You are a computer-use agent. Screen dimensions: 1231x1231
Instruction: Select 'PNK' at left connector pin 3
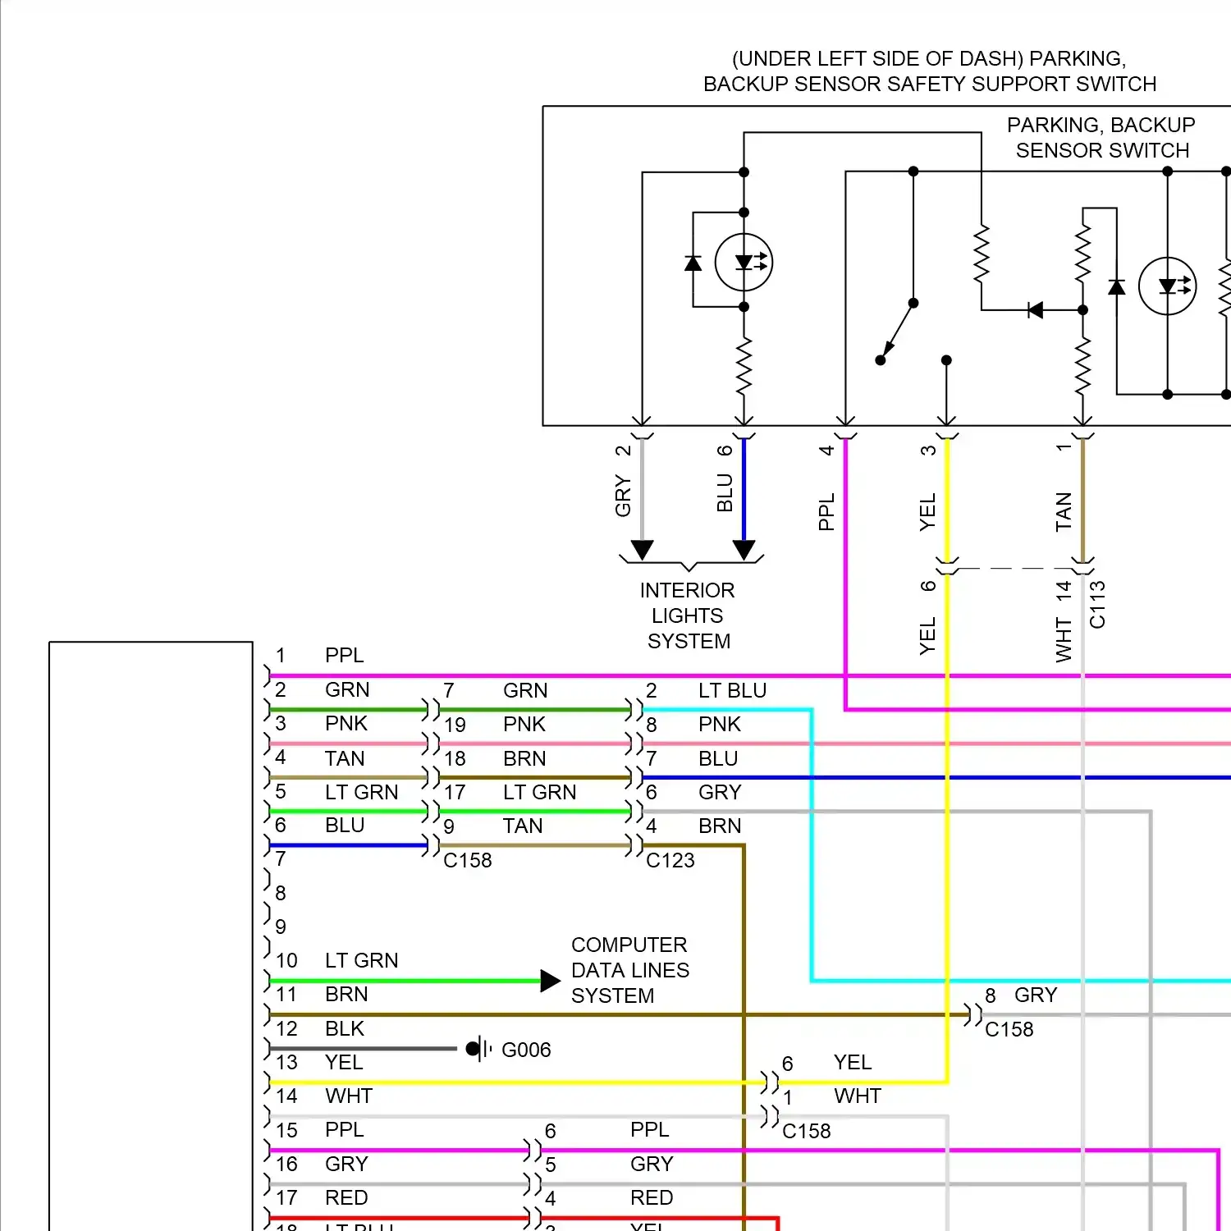(x=346, y=724)
